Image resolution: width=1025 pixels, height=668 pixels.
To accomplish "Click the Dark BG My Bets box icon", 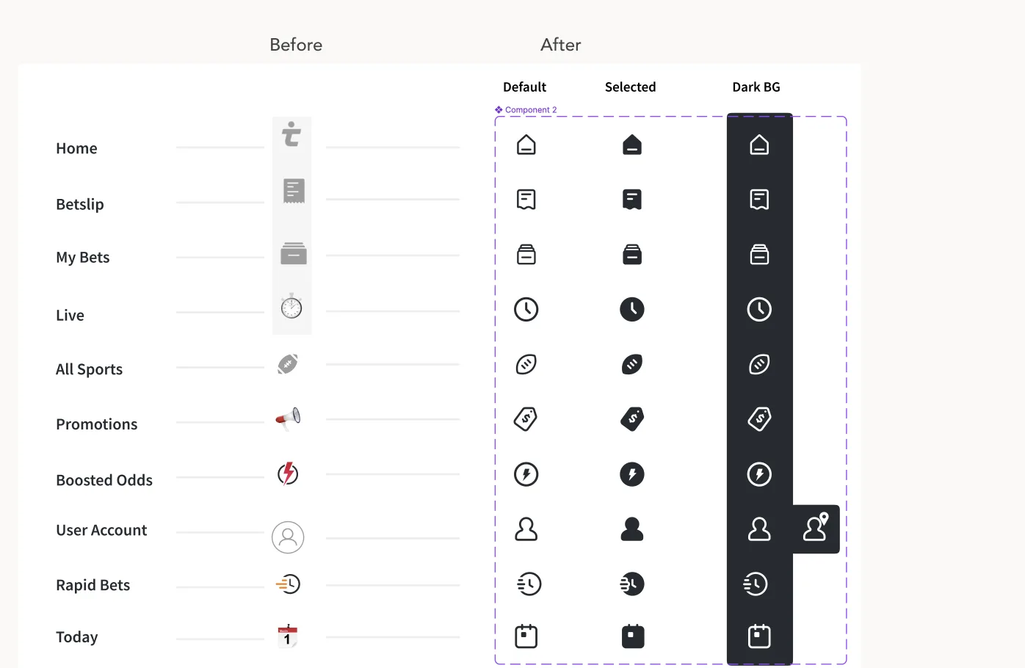I will 759,255.
